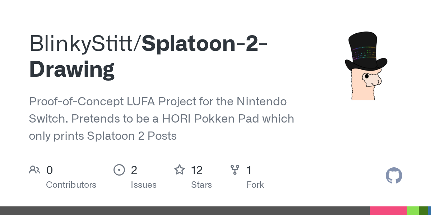
Task: Click the pink language bar segment
Action: [x=389, y=211]
